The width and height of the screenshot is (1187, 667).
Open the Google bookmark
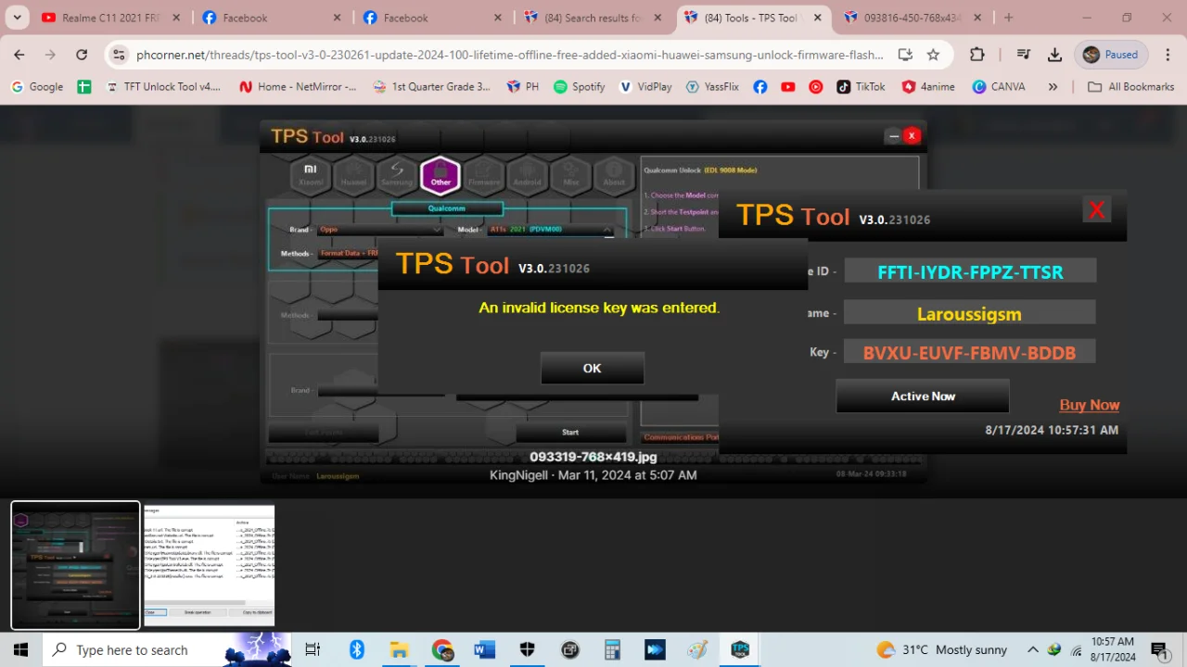coord(37,86)
